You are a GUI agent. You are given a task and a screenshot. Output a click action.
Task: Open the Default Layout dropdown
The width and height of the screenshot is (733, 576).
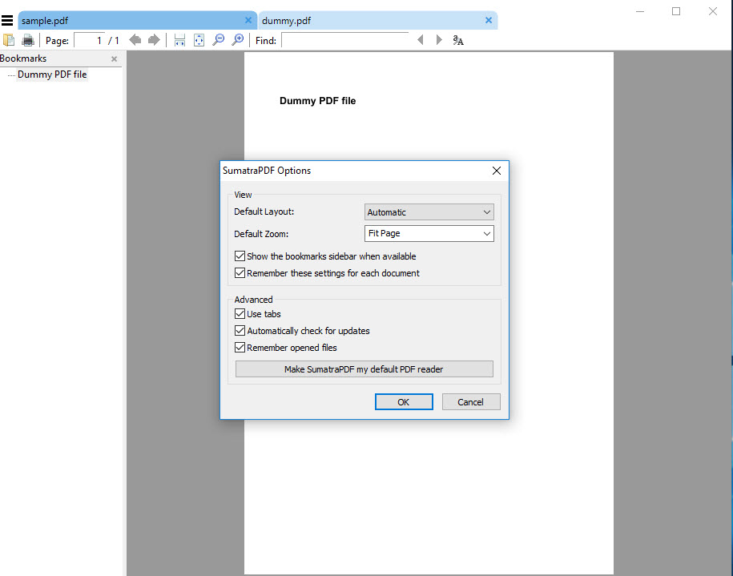(x=429, y=212)
